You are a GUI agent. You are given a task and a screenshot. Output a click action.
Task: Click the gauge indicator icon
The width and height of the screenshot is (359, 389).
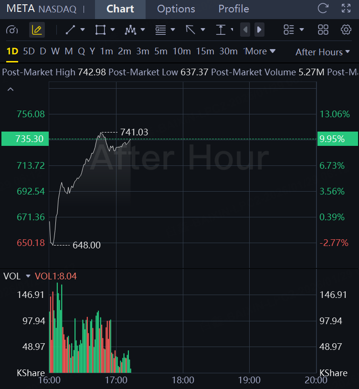[12, 30]
